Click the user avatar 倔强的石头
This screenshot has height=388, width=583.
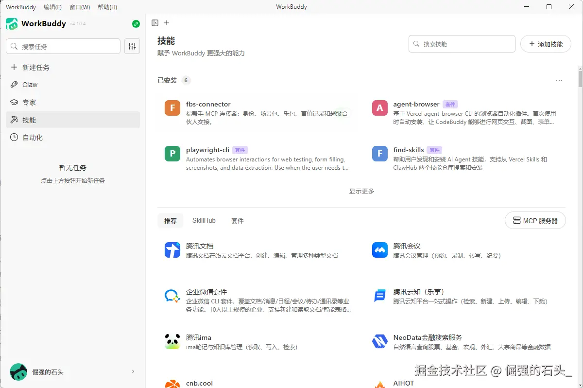pyautogui.click(x=18, y=372)
